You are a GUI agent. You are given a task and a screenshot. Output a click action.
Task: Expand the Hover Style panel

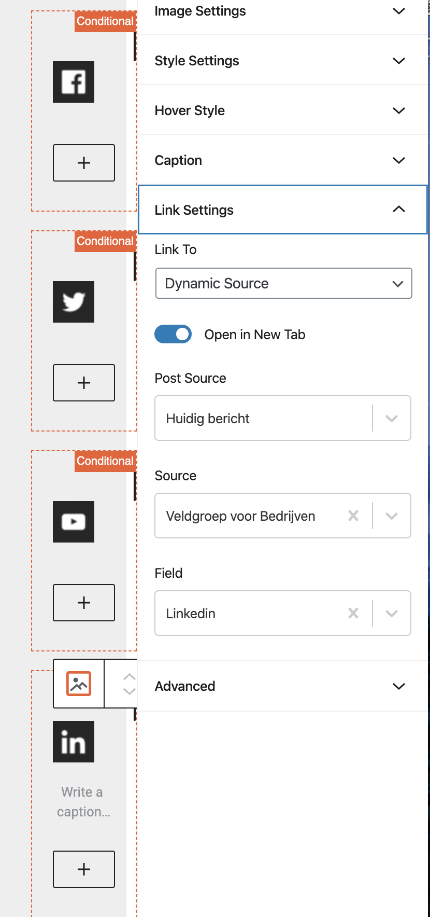point(282,110)
